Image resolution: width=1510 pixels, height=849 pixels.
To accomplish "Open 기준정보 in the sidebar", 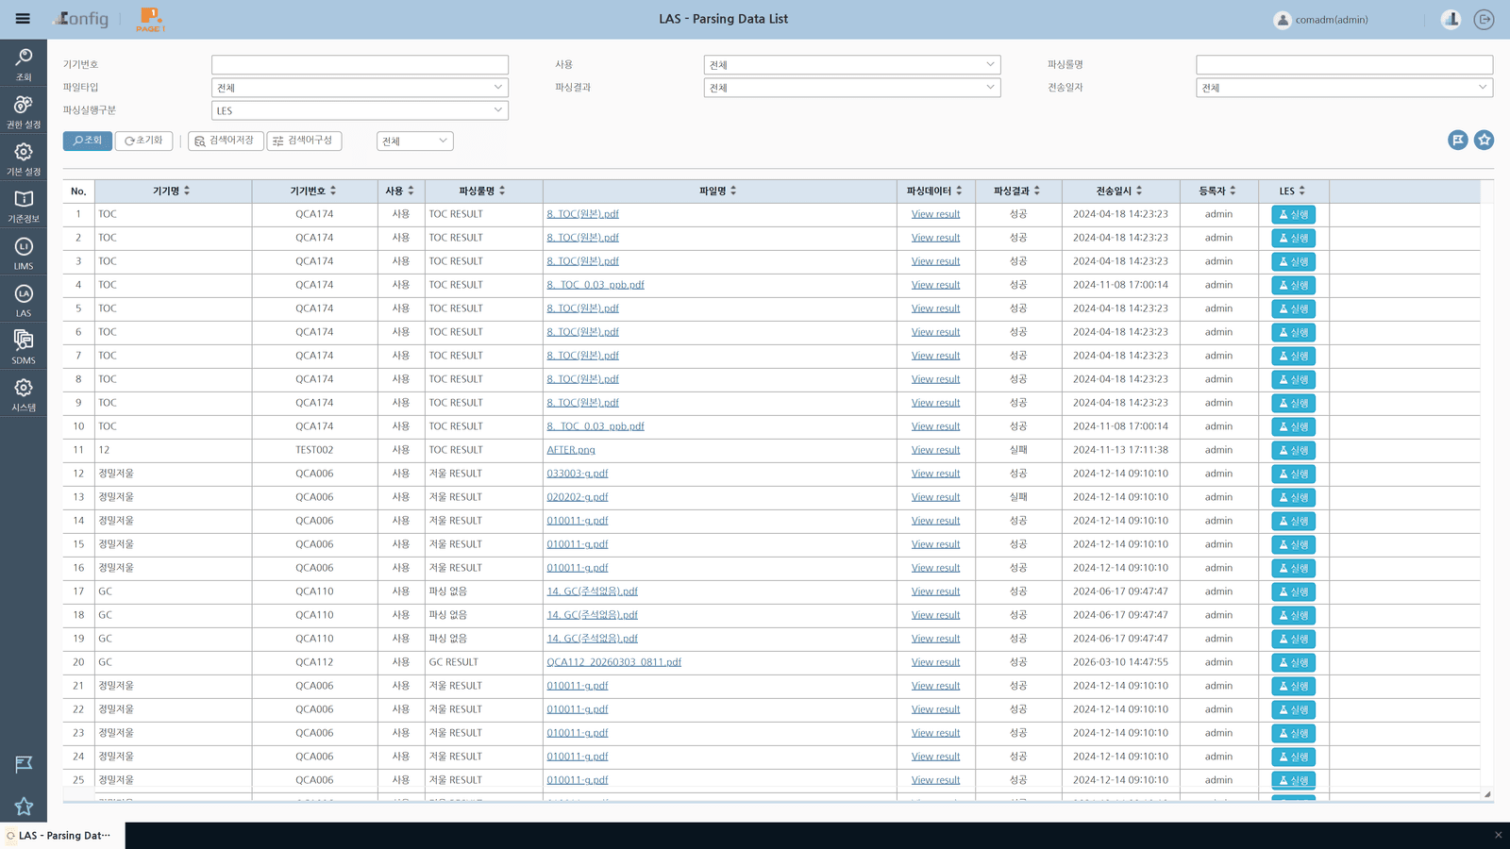I will [x=24, y=205].
